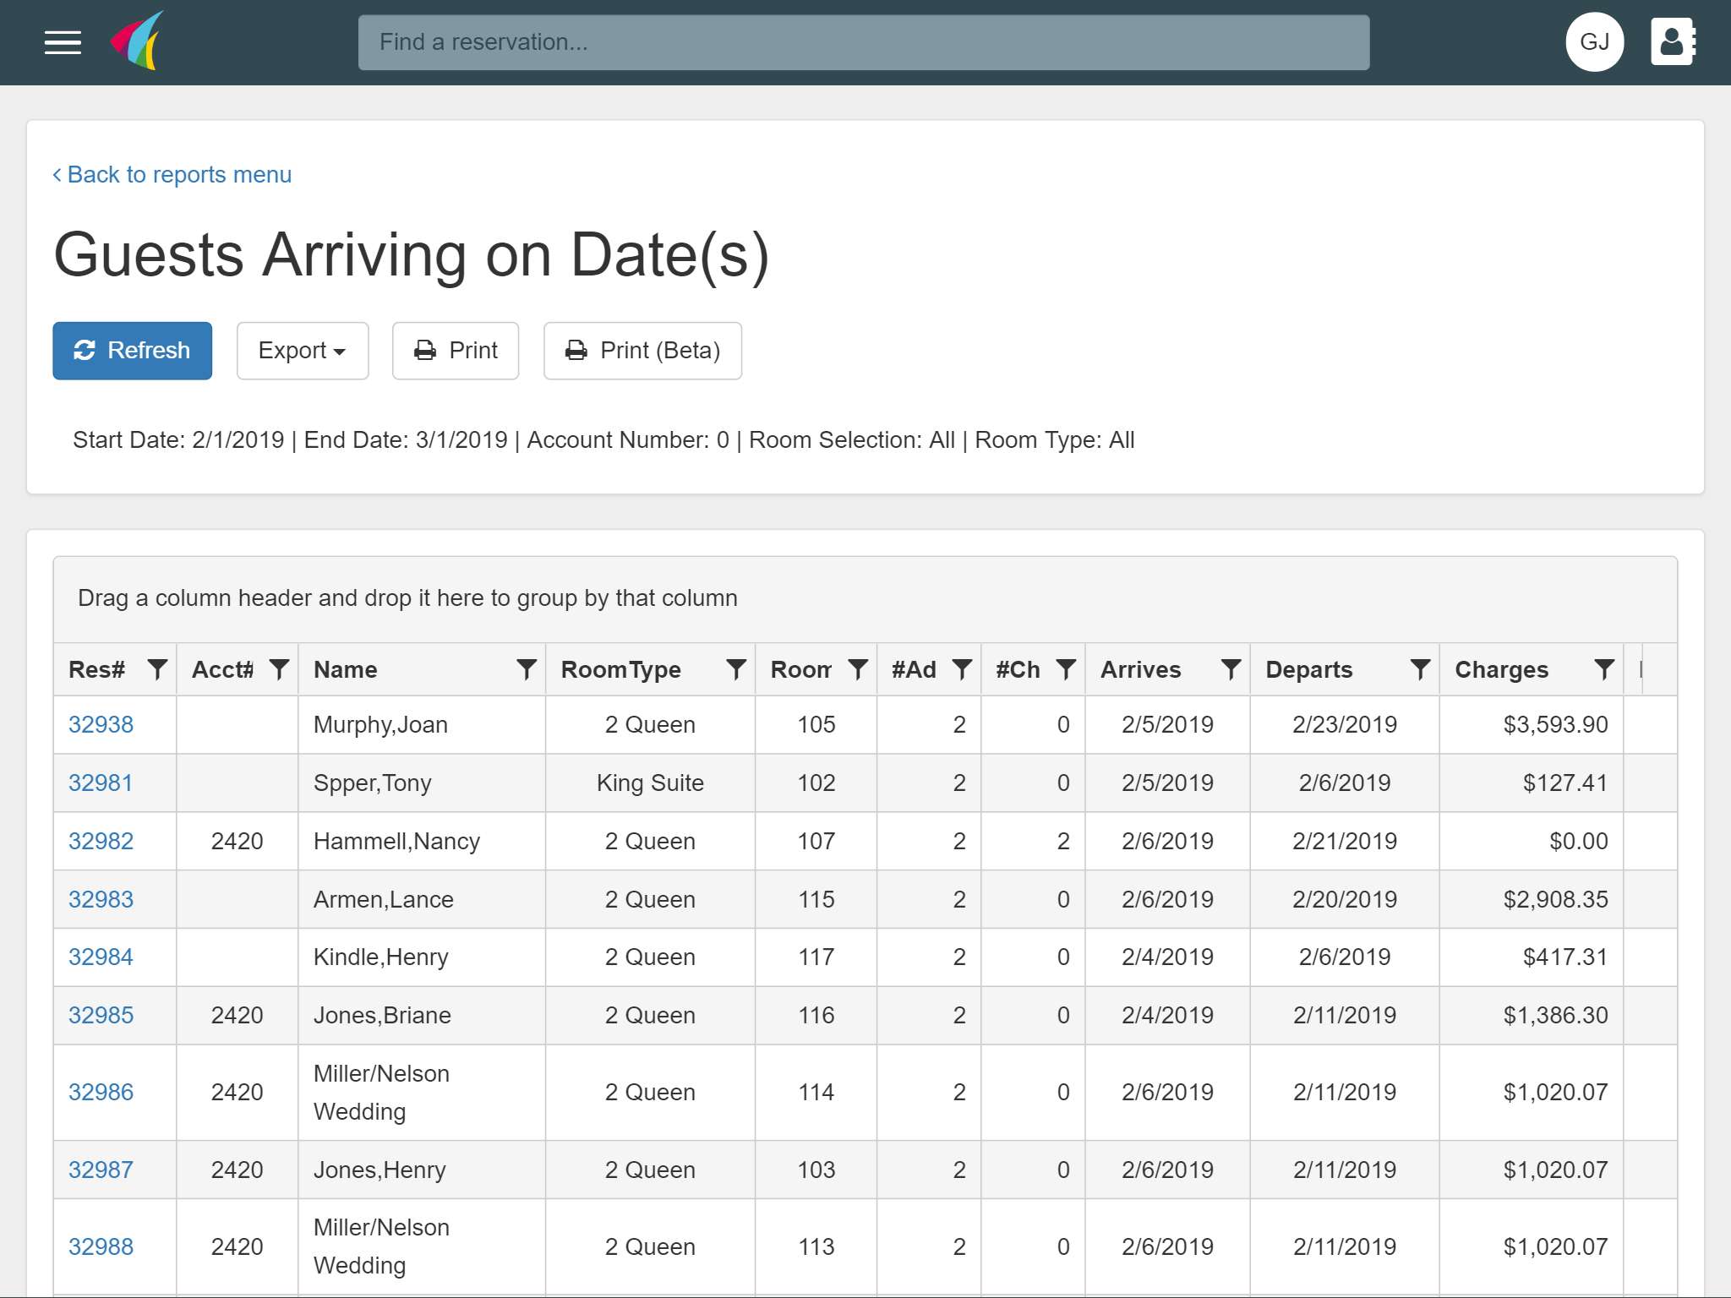This screenshot has height=1298, width=1731.
Task: Sort by Charges column header
Action: 1501,669
